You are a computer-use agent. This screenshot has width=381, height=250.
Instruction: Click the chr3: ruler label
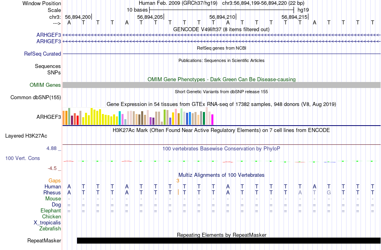(x=55, y=17)
